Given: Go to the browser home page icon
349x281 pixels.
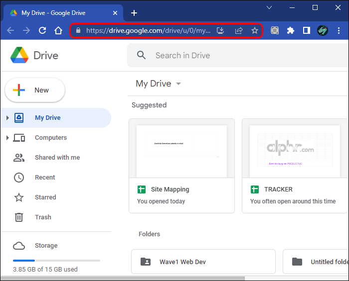Looking at the screenshot, I should pyautogui.click(x=58, y=30).
